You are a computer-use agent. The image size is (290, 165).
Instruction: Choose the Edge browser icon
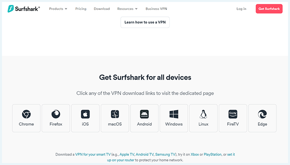[x=262, y=114]
